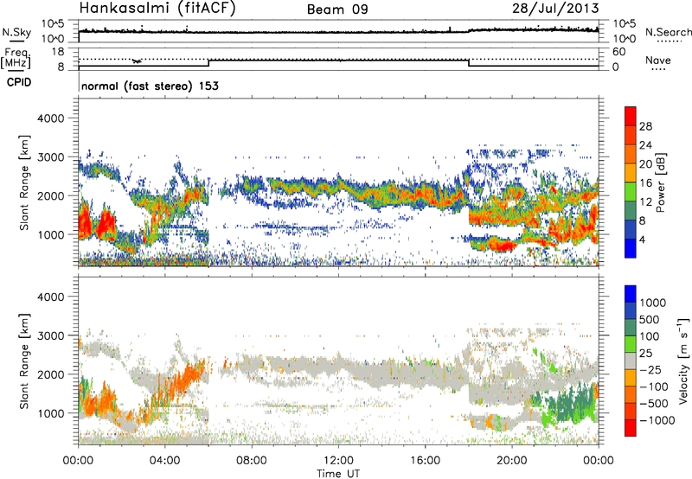Click the 'N.Search' legend label
The height and width of the screenshot is (479, 692).
(x=668, y=32)
